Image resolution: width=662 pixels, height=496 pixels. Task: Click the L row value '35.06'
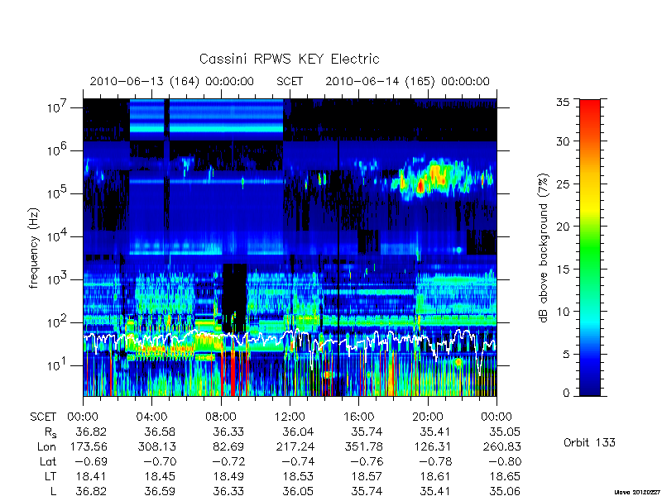pyautogui.click(x=505, y=491)
